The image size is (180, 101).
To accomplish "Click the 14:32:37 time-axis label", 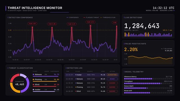I will point(27,60).
